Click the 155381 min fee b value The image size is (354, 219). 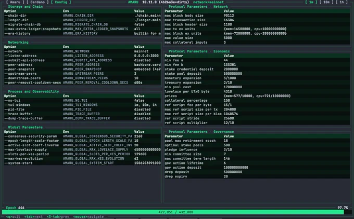pos(230,65)
